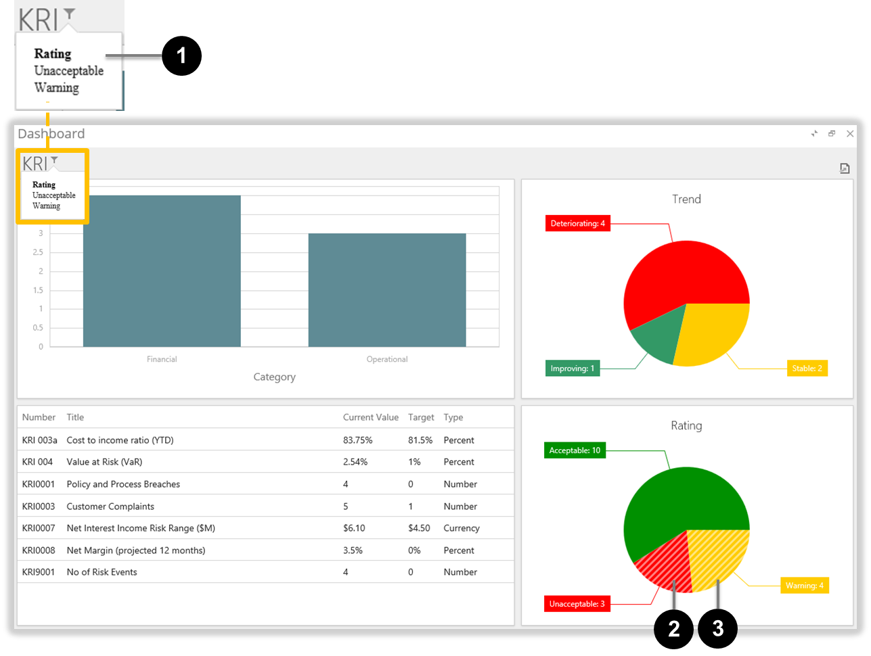This screenshot has height=656, width=871.
Task: Click the yellow Stable slice of the Trend pie
Action: coord(714,331)
